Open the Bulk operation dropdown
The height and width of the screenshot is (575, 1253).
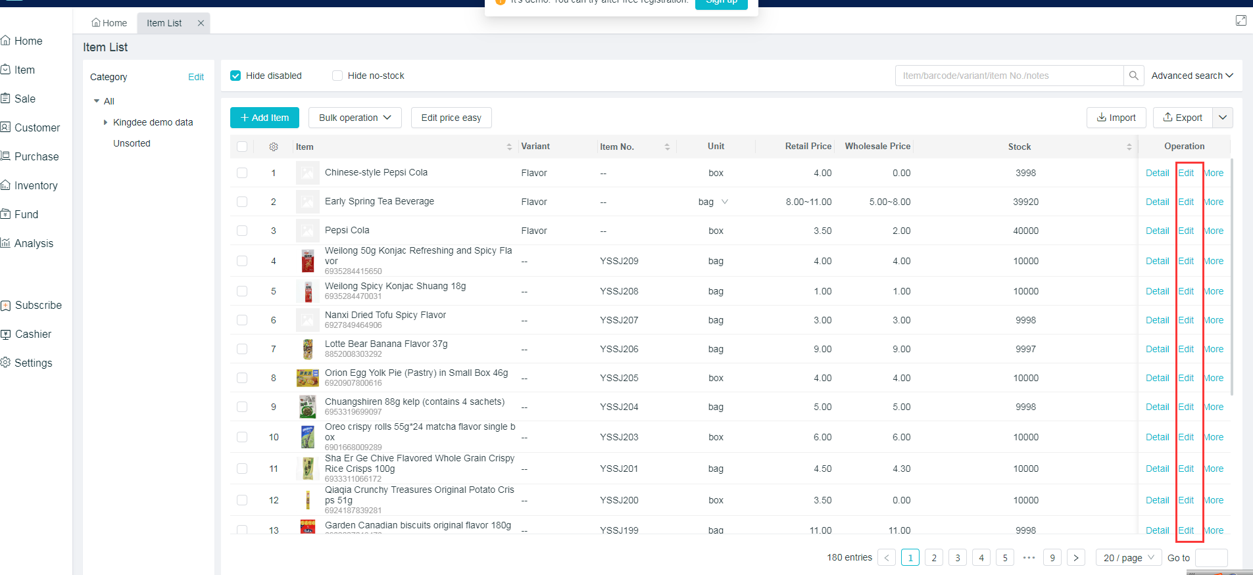click(355, 118)
